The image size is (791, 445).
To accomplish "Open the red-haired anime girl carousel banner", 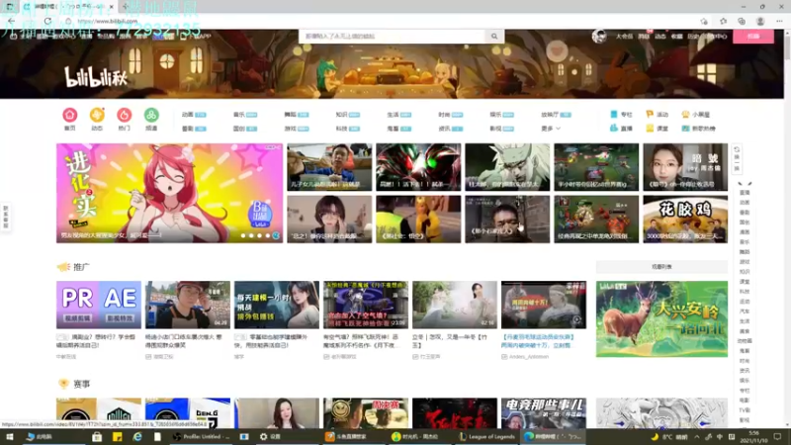I will click(x=169, y=193).
